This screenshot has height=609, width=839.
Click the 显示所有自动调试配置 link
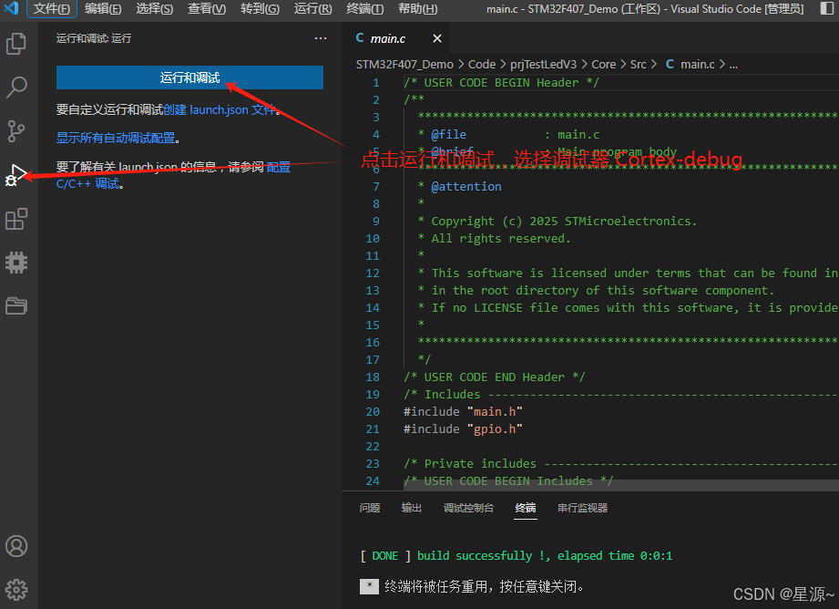pos(116,139)
